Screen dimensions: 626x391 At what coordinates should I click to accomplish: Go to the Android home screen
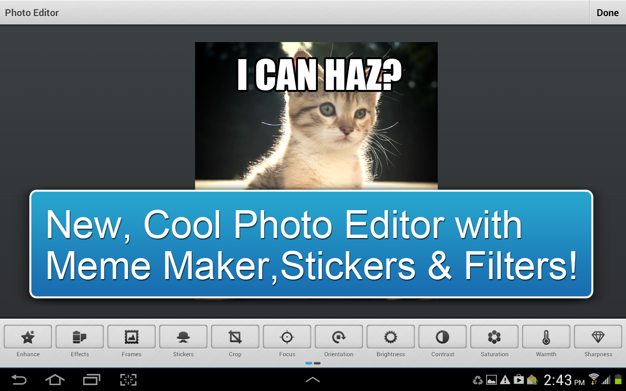point(55,380)
